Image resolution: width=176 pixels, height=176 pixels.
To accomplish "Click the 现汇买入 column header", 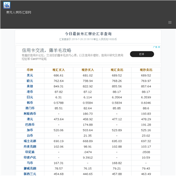I will point(59,70).
